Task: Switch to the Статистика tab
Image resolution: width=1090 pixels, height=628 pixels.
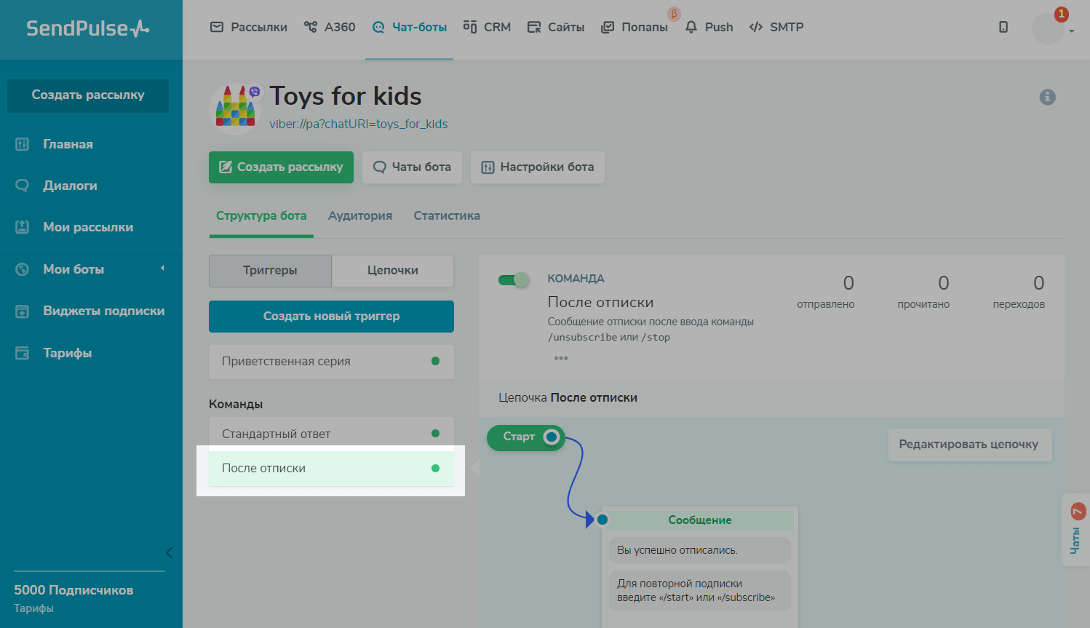Action: click(447, 215)
